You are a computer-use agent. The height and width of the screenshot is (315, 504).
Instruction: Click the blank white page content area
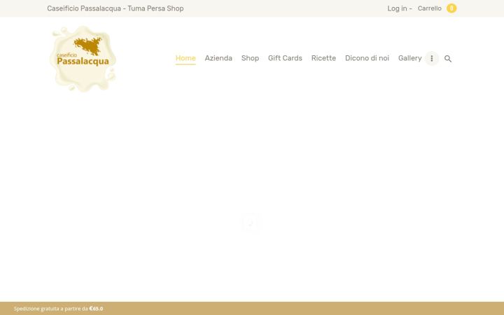pyautogui.click(x=252, y=161)
